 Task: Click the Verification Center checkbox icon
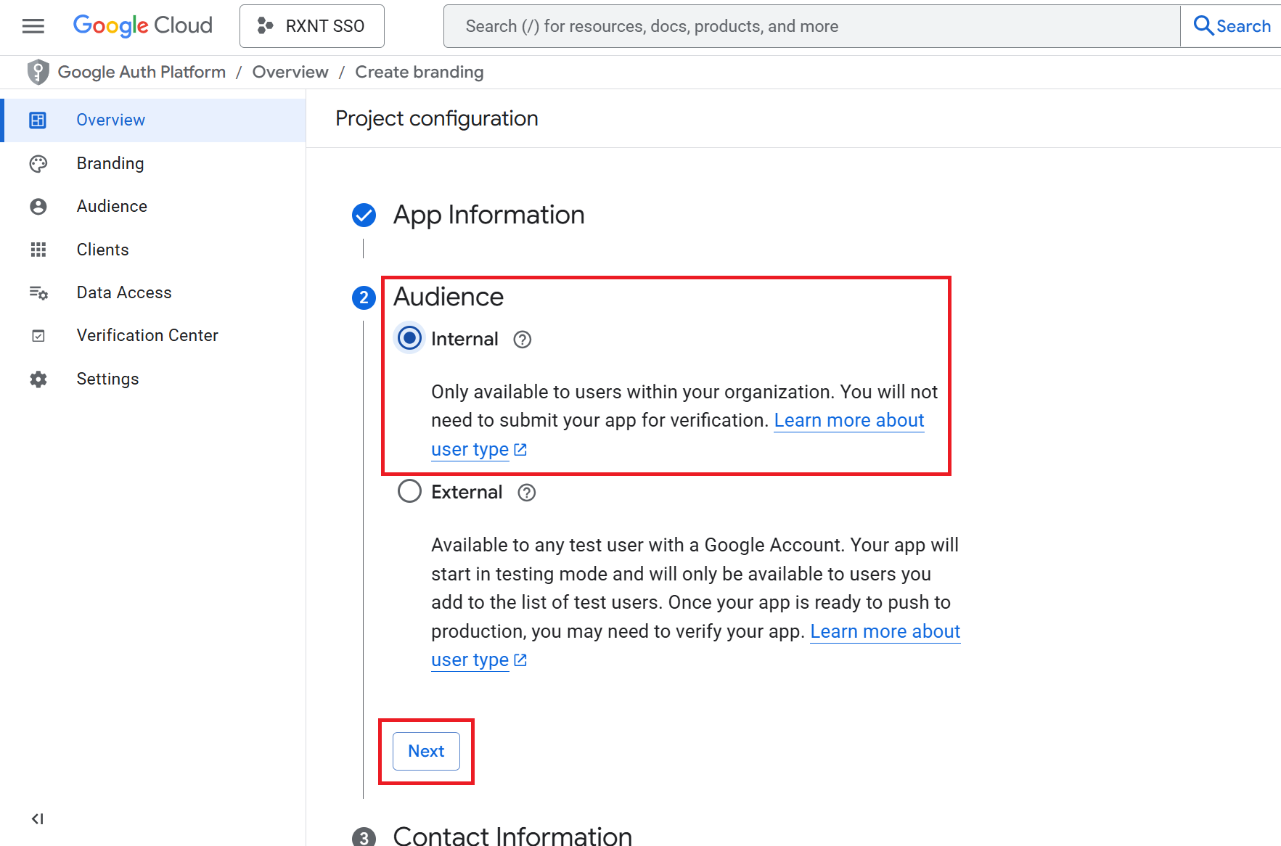[x=38, y=336]
